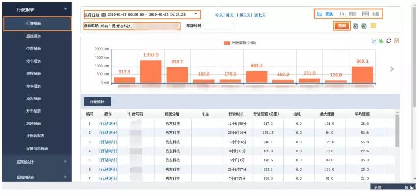The image size is (419, 194).
Task: Open the date range dropdown arrow
Action: click(x=196, y=14)
